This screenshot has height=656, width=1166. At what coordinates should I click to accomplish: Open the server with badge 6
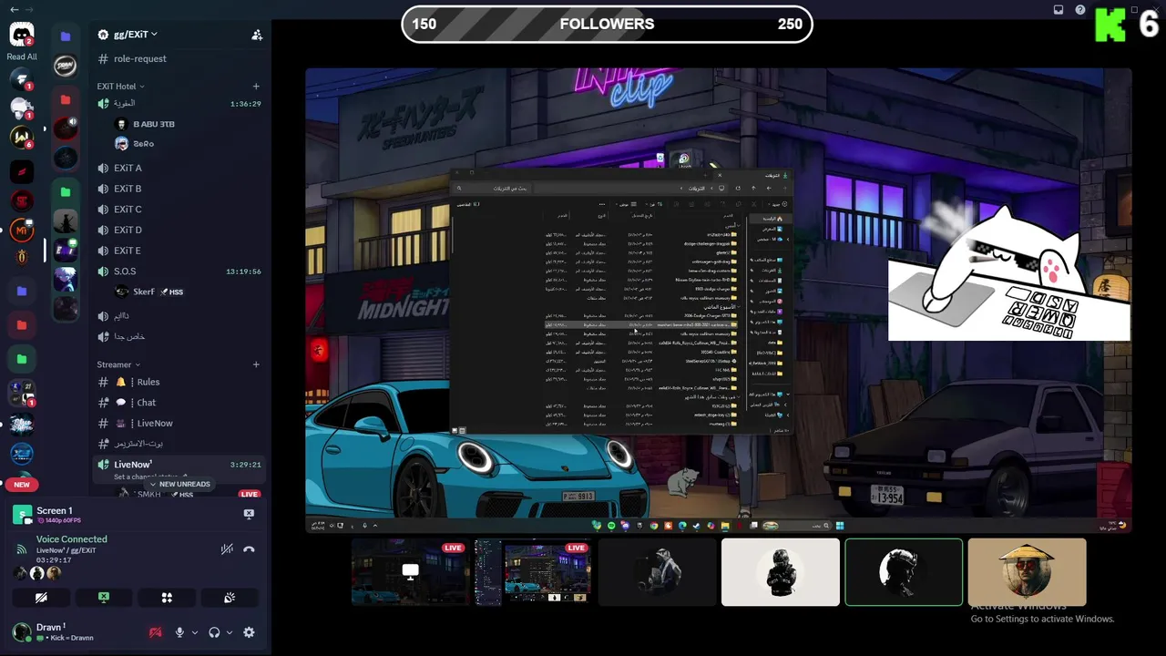tap(22, 137)
